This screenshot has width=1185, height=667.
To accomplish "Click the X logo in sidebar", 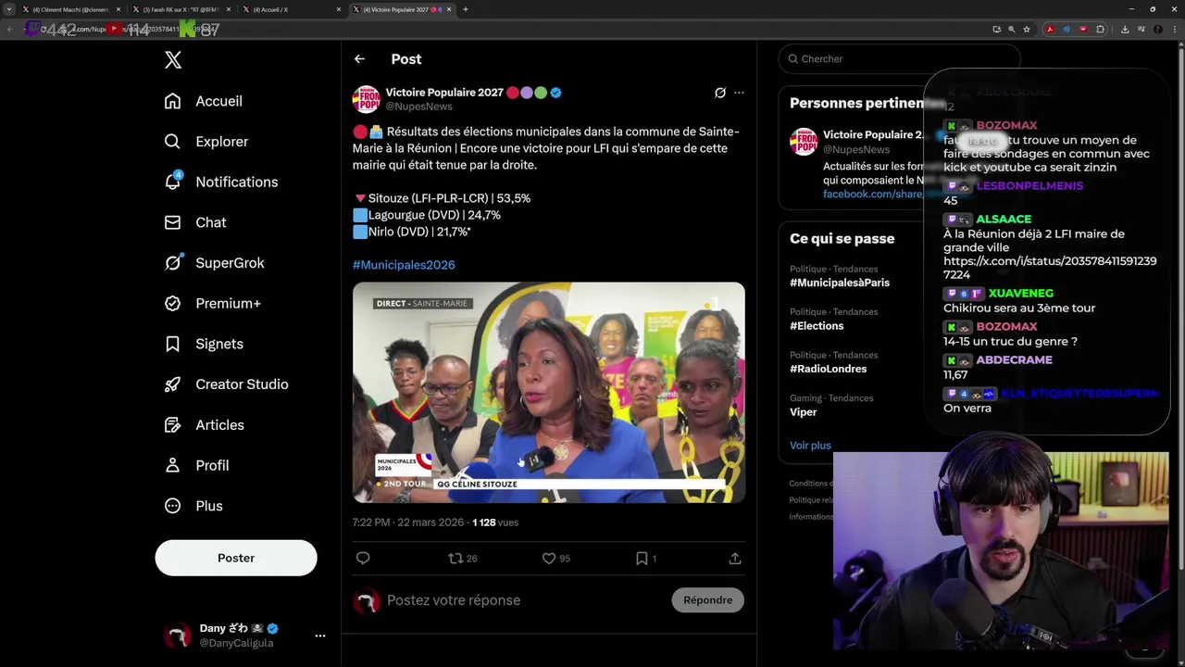I will coord(173,60).
